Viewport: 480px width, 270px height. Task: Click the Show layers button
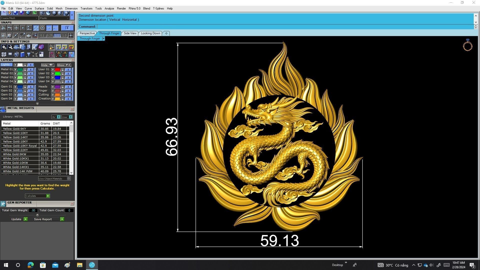point(64,65)
